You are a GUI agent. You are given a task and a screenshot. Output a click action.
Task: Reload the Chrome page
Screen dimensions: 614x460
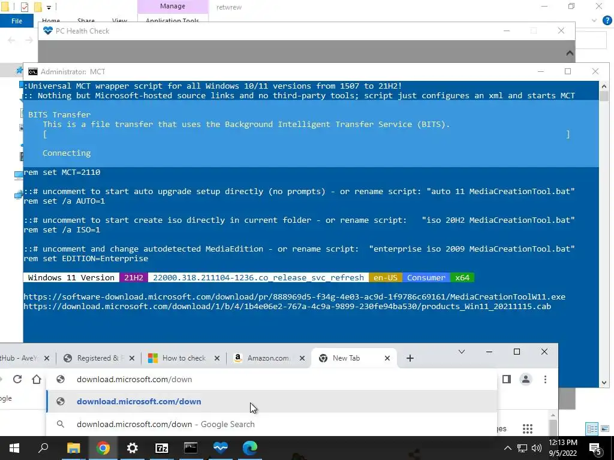coord(17,379)
